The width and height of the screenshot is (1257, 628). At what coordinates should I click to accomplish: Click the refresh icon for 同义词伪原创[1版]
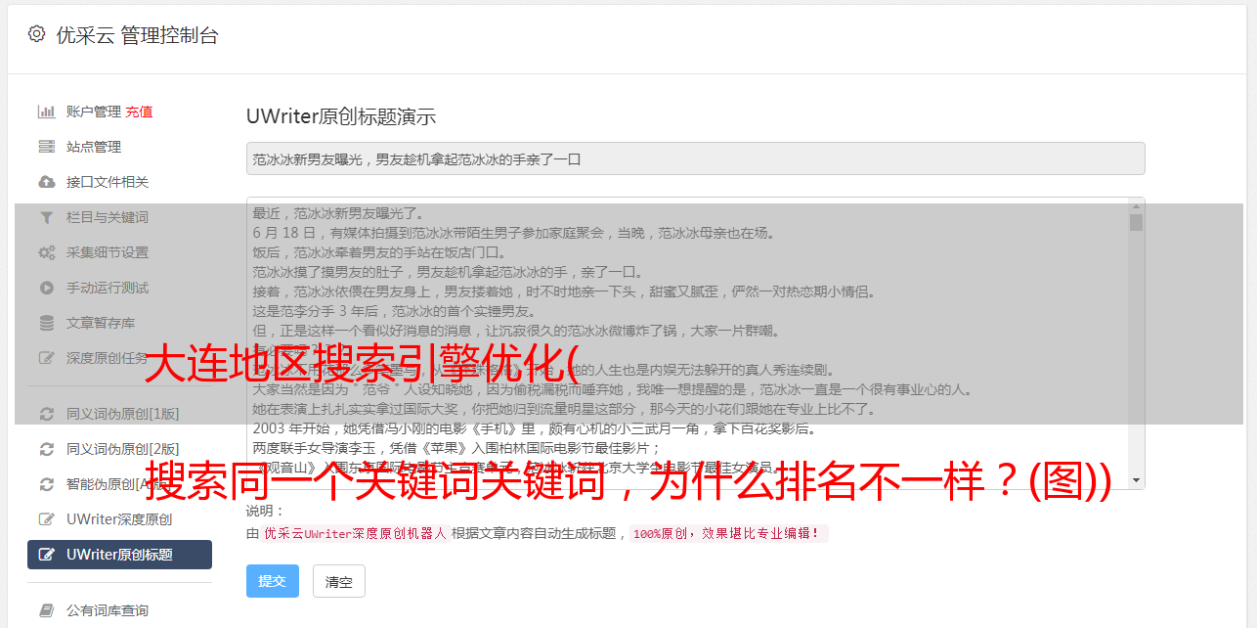pos(46,414)
